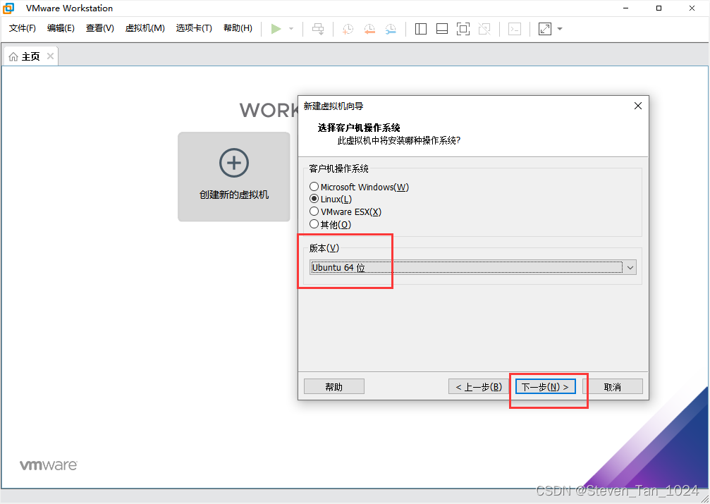
Task: Click the revert to snapshot icon
Action: click(x=369, y=29)
